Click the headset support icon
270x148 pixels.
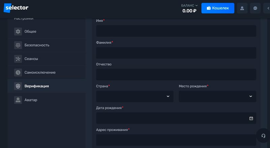pos(263,136)
